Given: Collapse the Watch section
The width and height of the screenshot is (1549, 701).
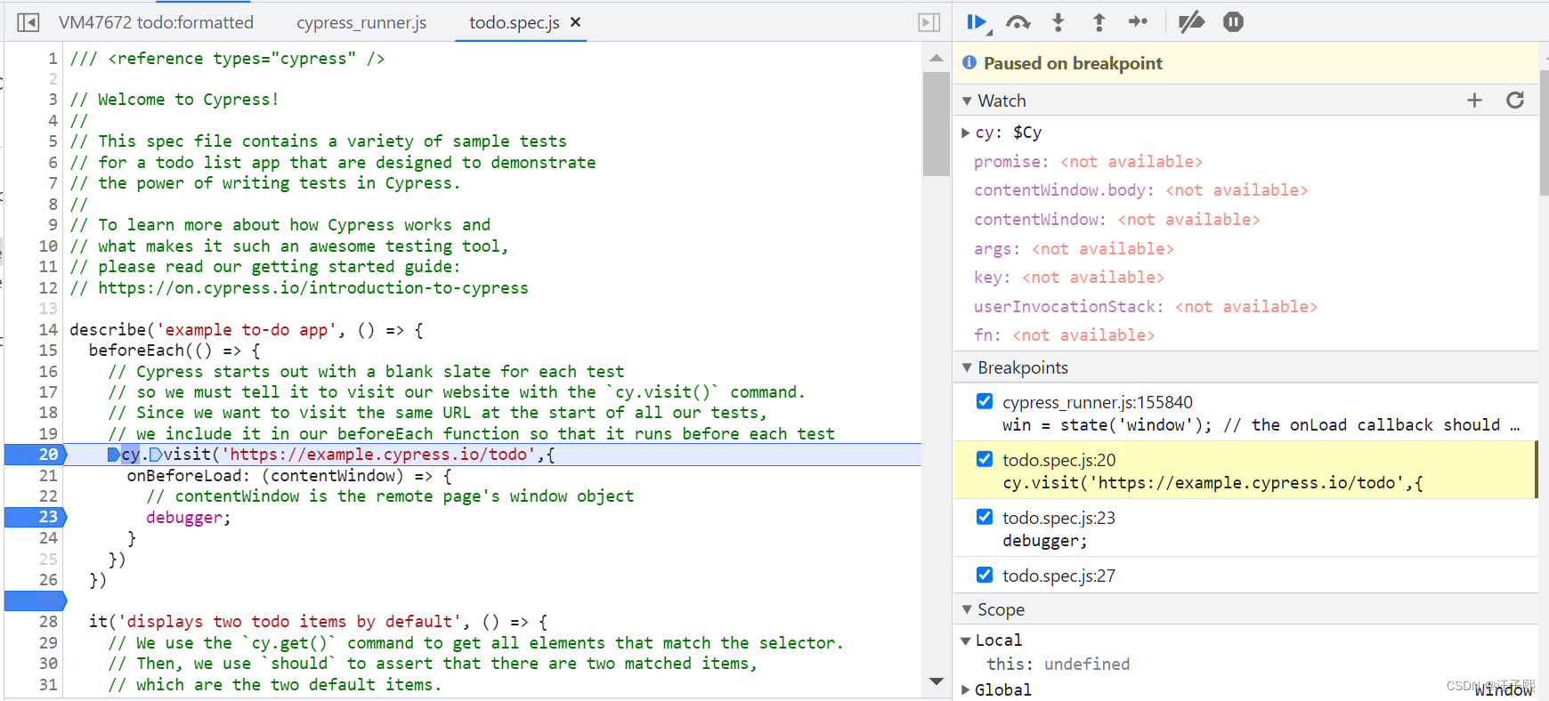Looking at the screenshot, I should tap(968, 101).
